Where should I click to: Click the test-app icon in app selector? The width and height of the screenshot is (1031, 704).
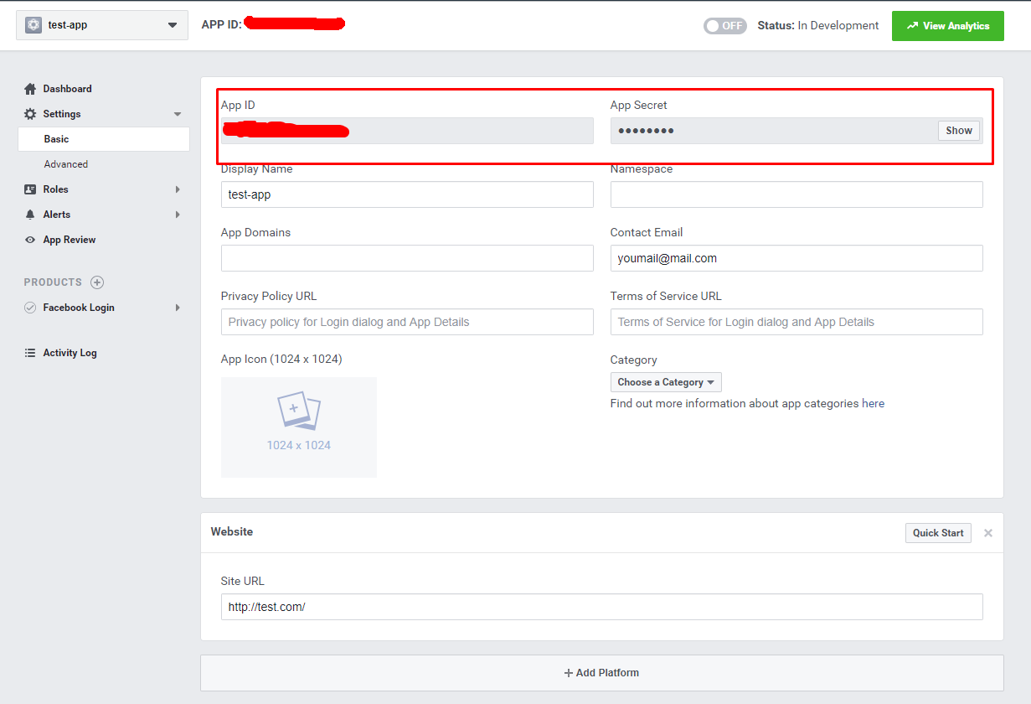(x=34, y=25)
